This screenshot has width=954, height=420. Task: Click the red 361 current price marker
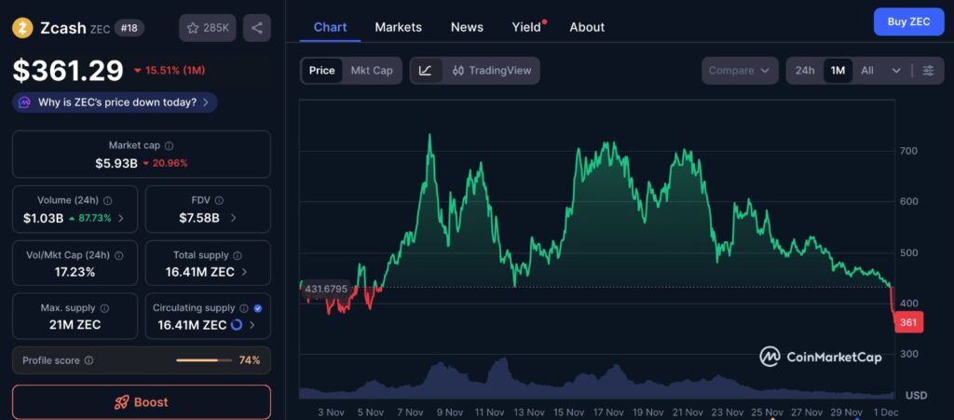908,322
